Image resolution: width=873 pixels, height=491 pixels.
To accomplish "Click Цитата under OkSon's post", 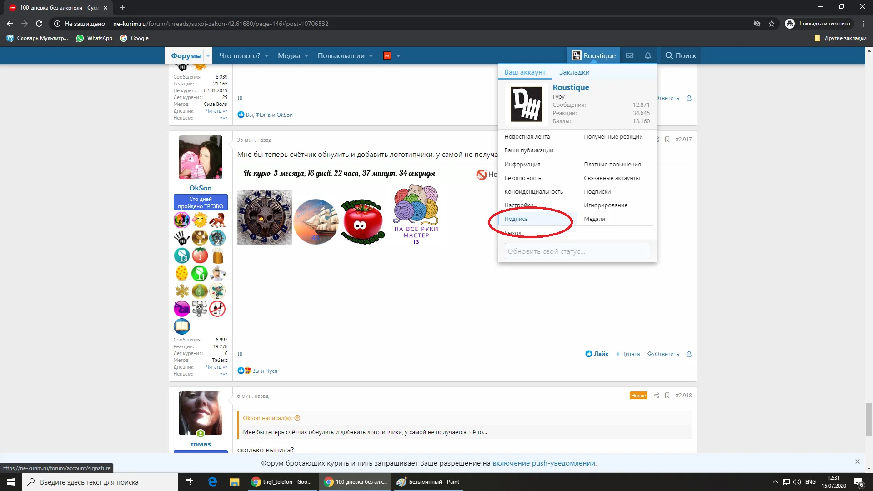I will [627, 354].
